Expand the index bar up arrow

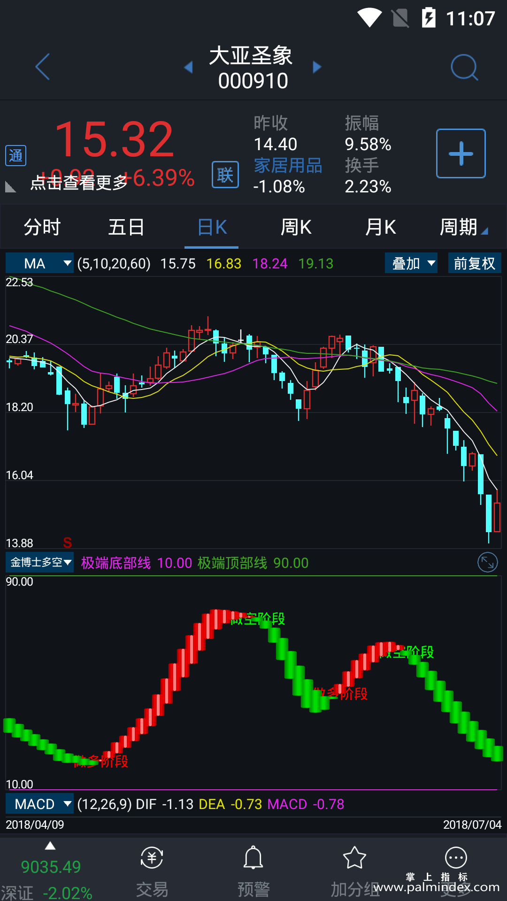point(50,846)
